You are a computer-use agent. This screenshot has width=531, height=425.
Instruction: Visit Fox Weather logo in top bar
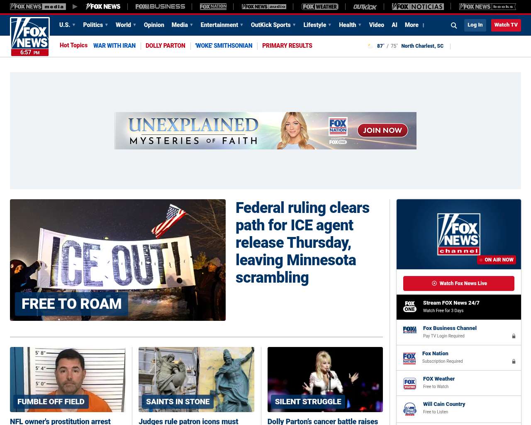[x=320, y=7]
